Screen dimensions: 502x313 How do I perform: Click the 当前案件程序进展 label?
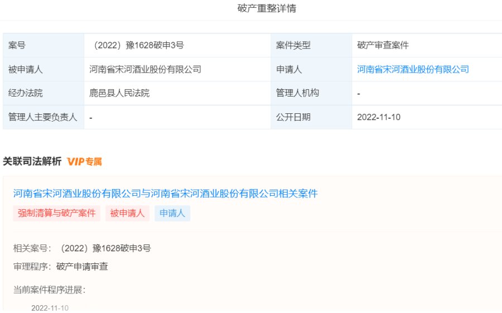click(50, 290)
